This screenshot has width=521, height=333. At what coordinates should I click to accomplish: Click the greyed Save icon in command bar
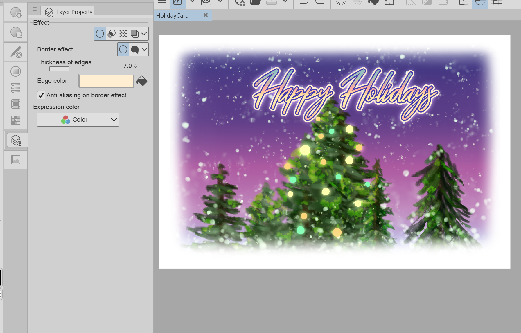click(x=271, y=3)
